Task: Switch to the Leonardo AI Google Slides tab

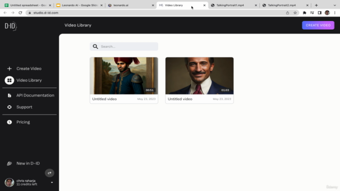Action: [79, 5]
